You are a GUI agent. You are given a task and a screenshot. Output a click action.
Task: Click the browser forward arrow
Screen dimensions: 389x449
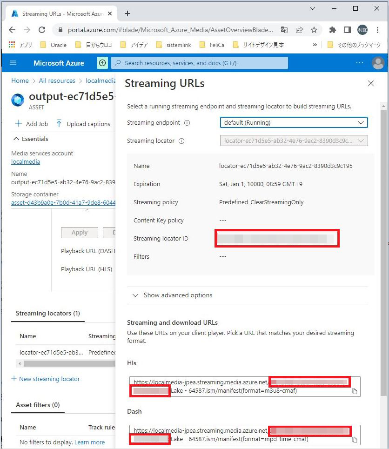(27, 30)
